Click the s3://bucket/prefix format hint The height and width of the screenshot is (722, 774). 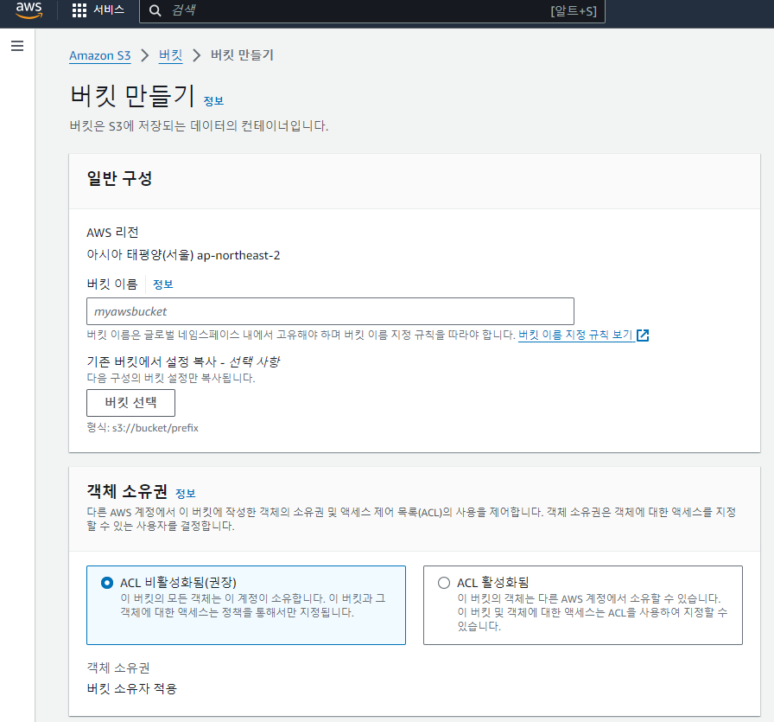point(155,428)
